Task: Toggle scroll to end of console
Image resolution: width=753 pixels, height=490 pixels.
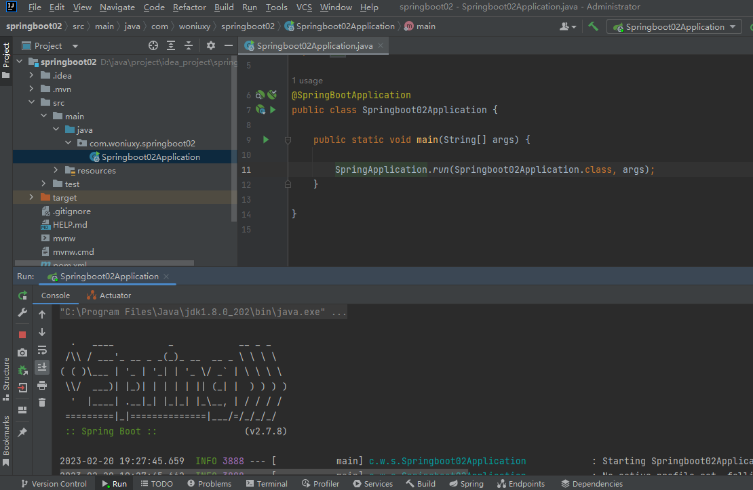Action: click(42, 367)
